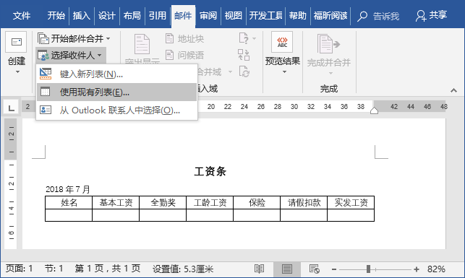Click the rules question-mark document icon
Image resolution: width=465 pixels, height=278 pixels.
[244, 38]
